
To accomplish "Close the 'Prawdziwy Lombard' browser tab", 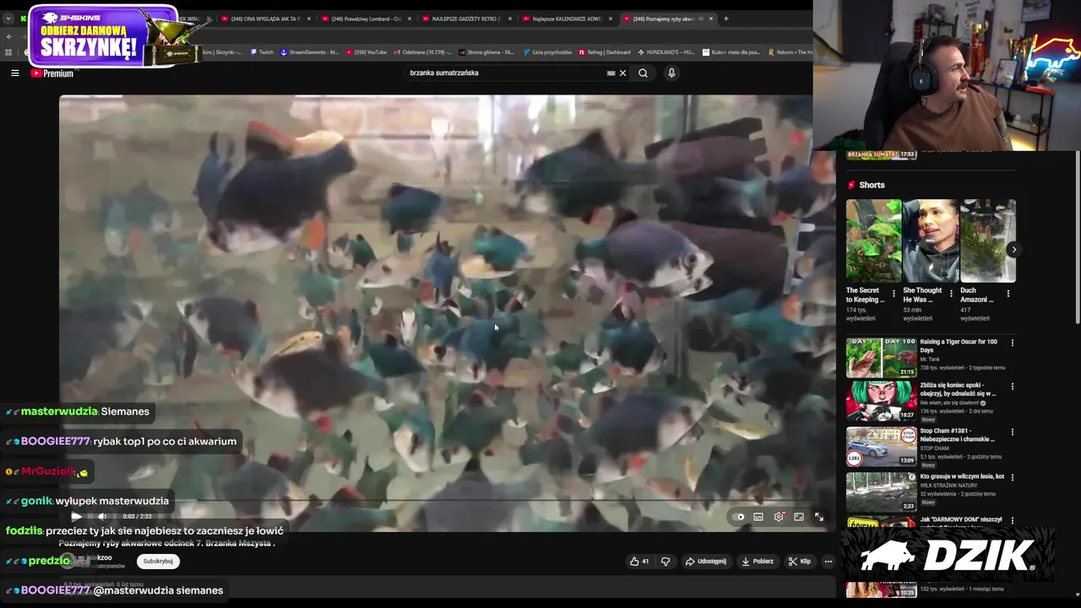I will click(x=409, y=19).
